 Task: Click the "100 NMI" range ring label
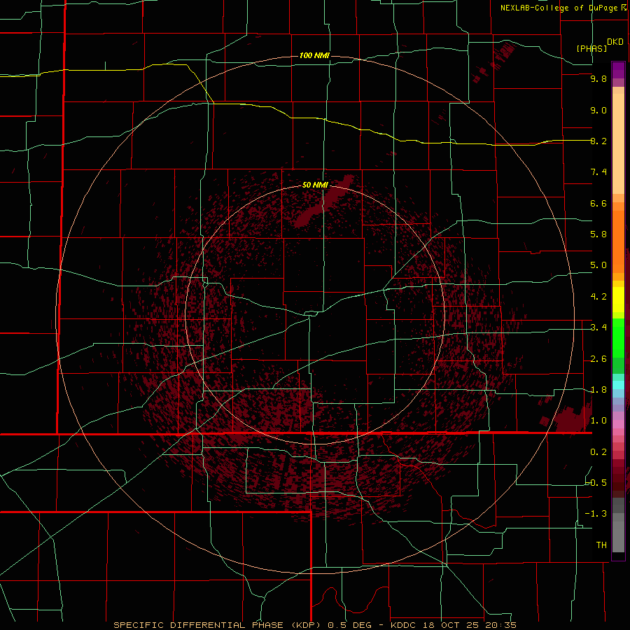(314, 55)
